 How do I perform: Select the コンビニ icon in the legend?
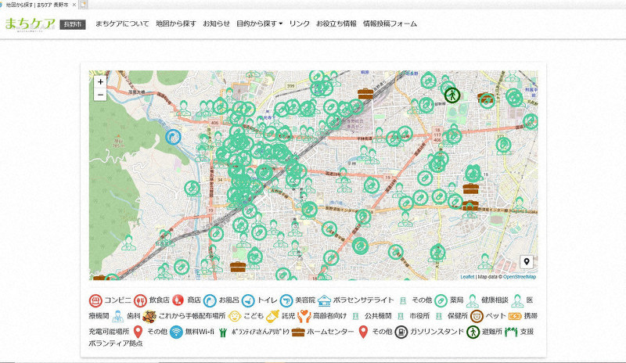pyautogui.click(x=95, y=300)
